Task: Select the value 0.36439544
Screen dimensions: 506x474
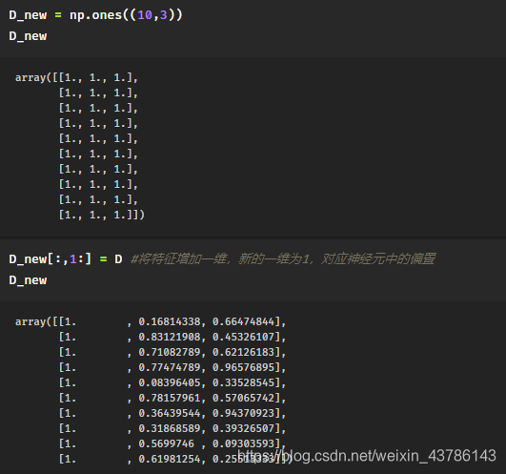Action: (x=170, y=413)
